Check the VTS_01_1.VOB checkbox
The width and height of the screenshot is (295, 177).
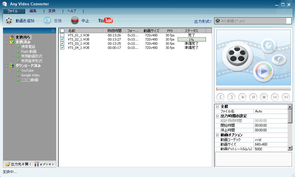click(x=62, y=35)
